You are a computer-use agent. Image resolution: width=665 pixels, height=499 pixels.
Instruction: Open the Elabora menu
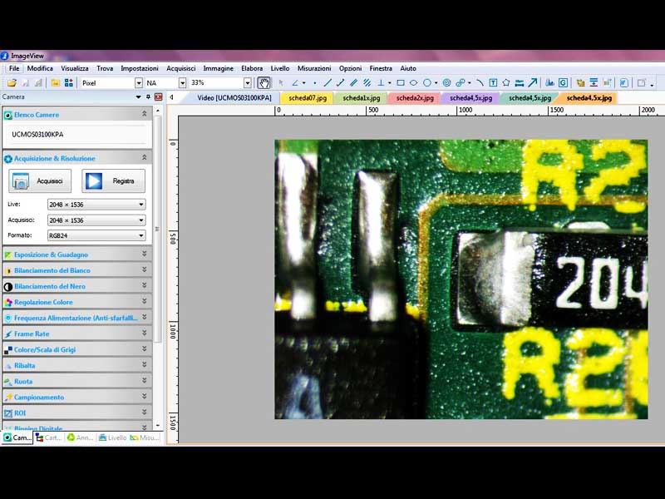tap(252, 68)
